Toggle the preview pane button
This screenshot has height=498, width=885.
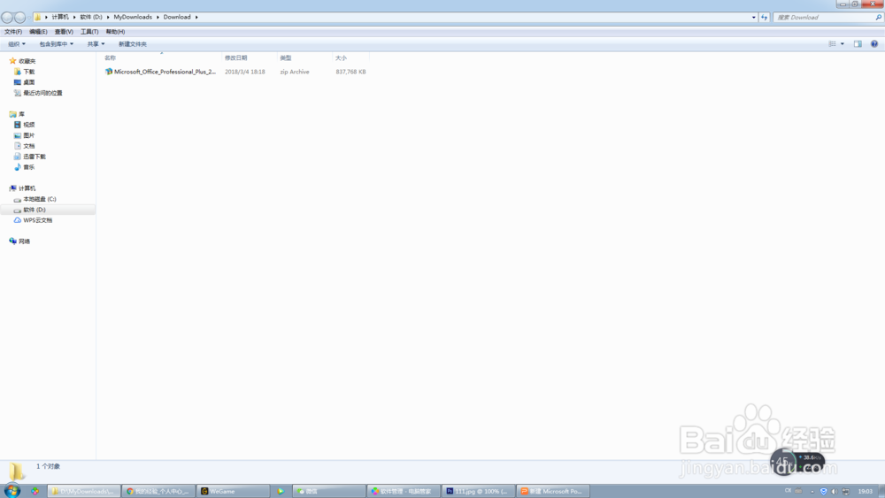(x=858, y=44)
